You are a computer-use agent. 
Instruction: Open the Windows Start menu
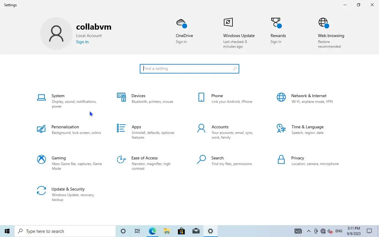(x=7, y=231)
